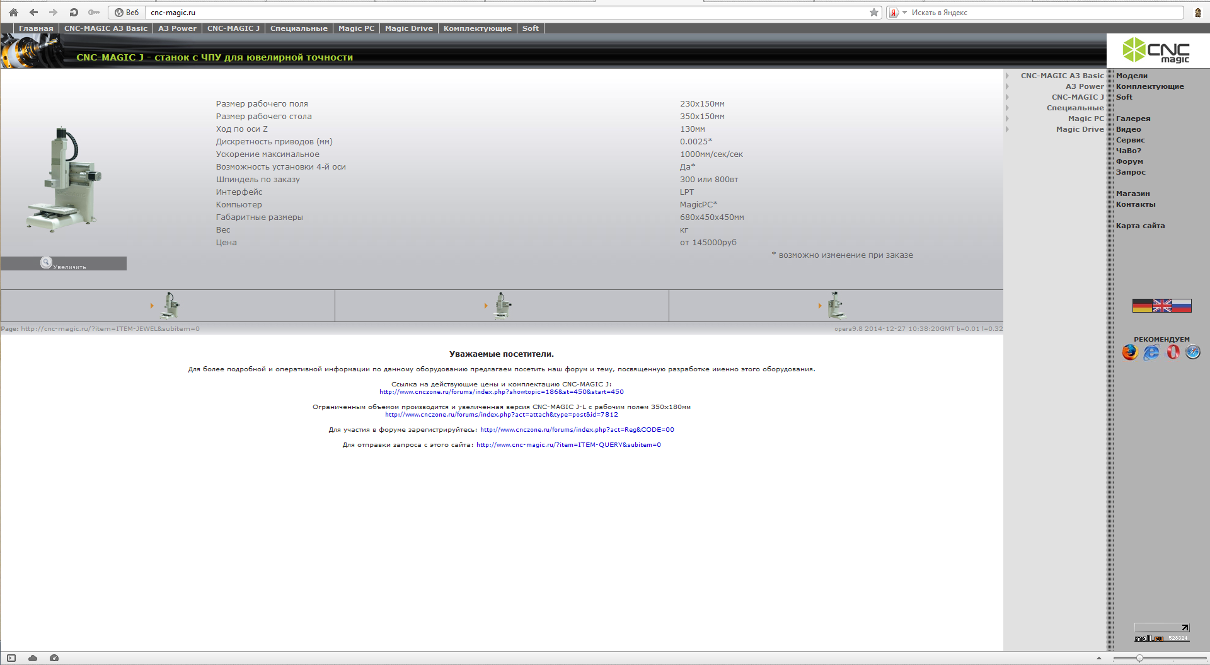Click the large CNC-MAGIC J machine photo
Image resolution: width=1210 pixels, height=665 pixels.
click(64, 179)
